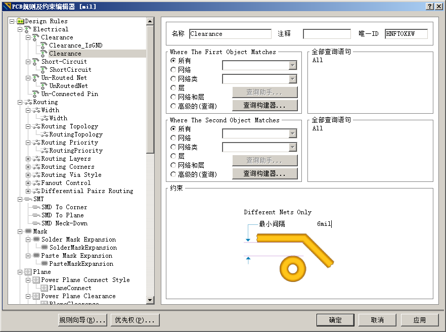The width and height of the screenshot is (446, 332).
Task: Select Solder Mask Expansion tree item
Action: pos(78,240)
